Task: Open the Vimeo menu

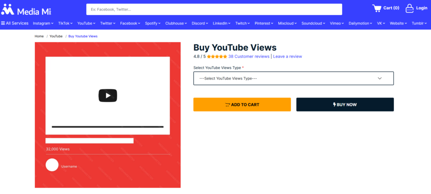Action: [337, 24]
